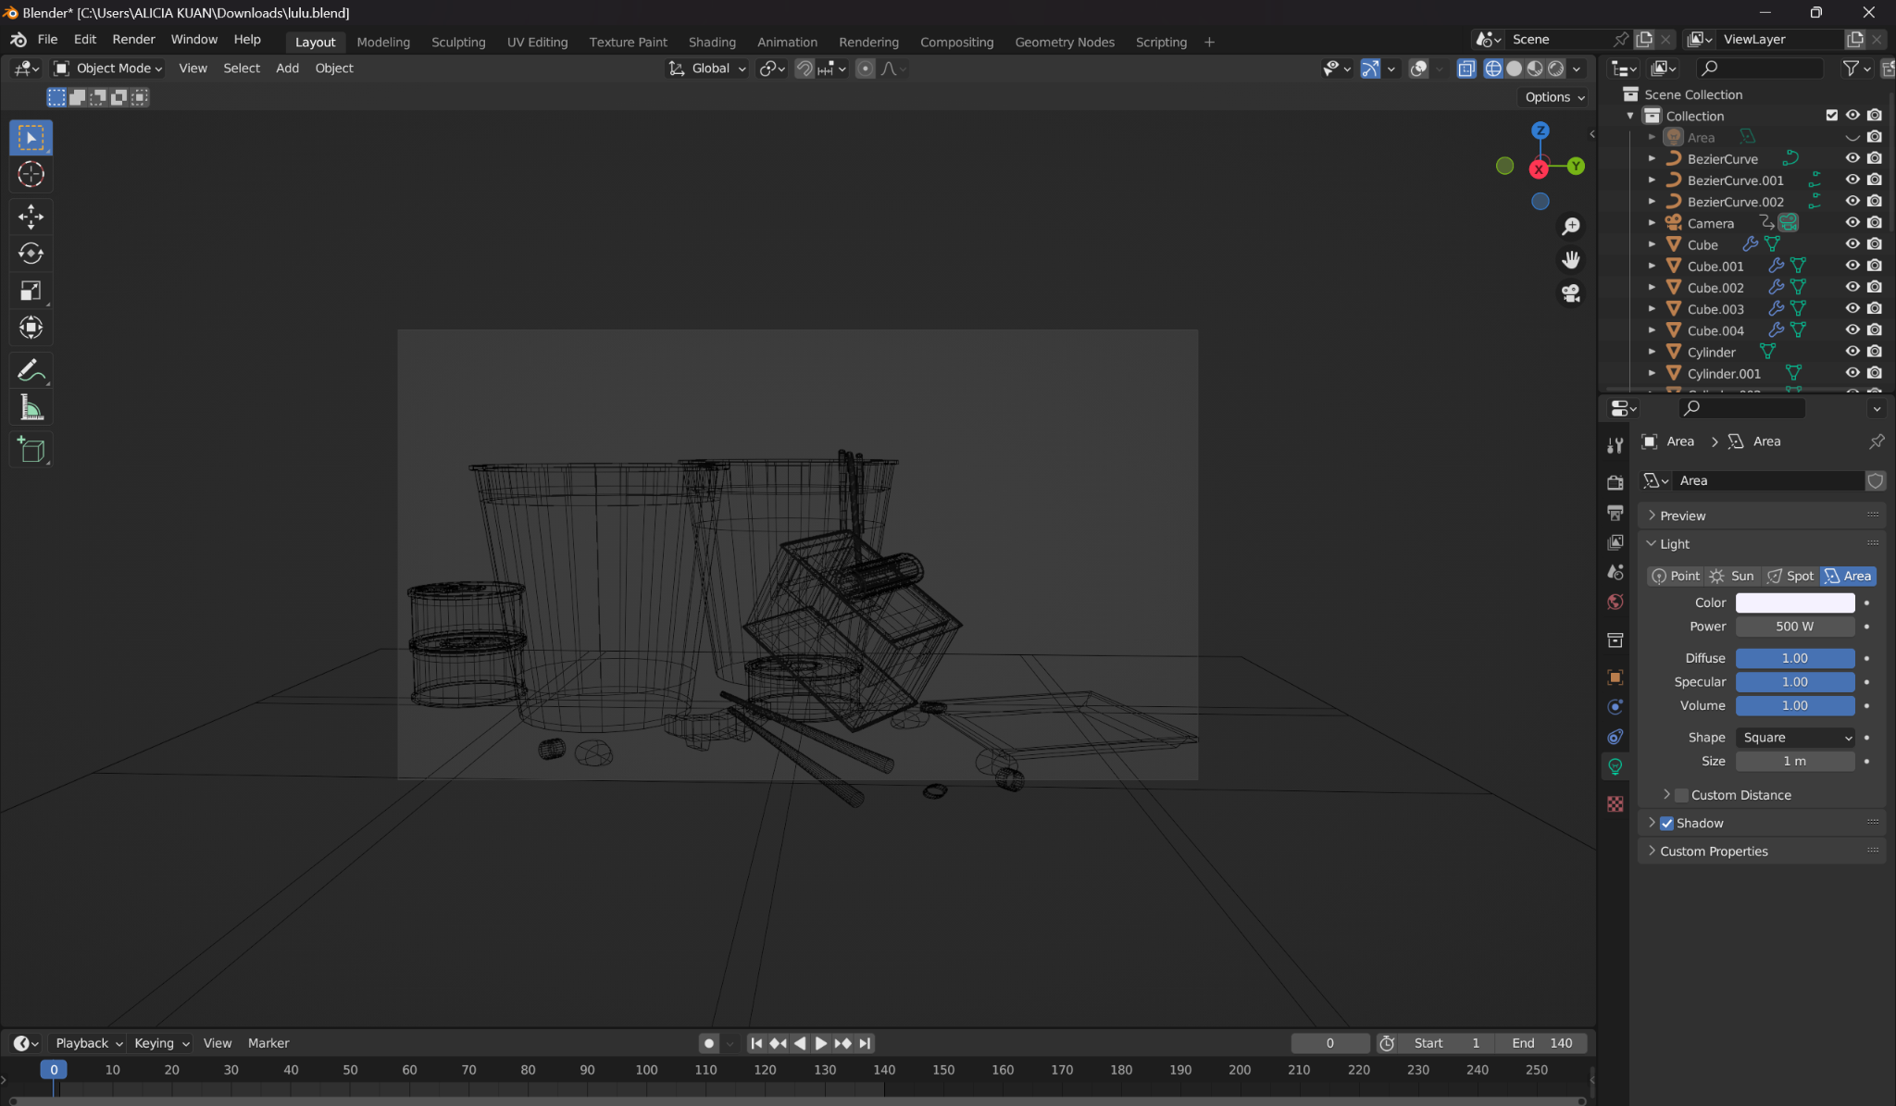The image size is (1896, 1106).
Task: Open the Render properties tab
Action: point(1615,482)
